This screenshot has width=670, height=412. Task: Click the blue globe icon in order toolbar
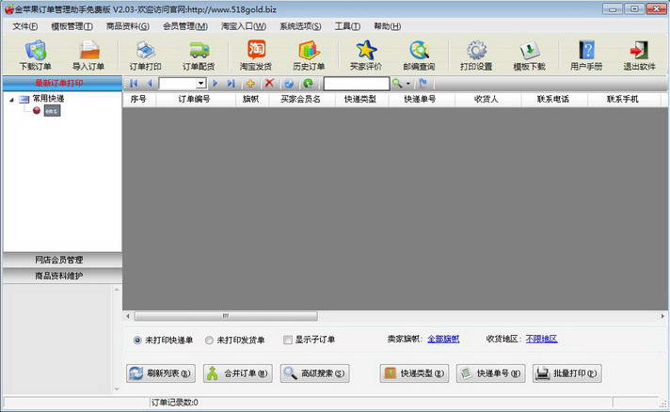289,84
